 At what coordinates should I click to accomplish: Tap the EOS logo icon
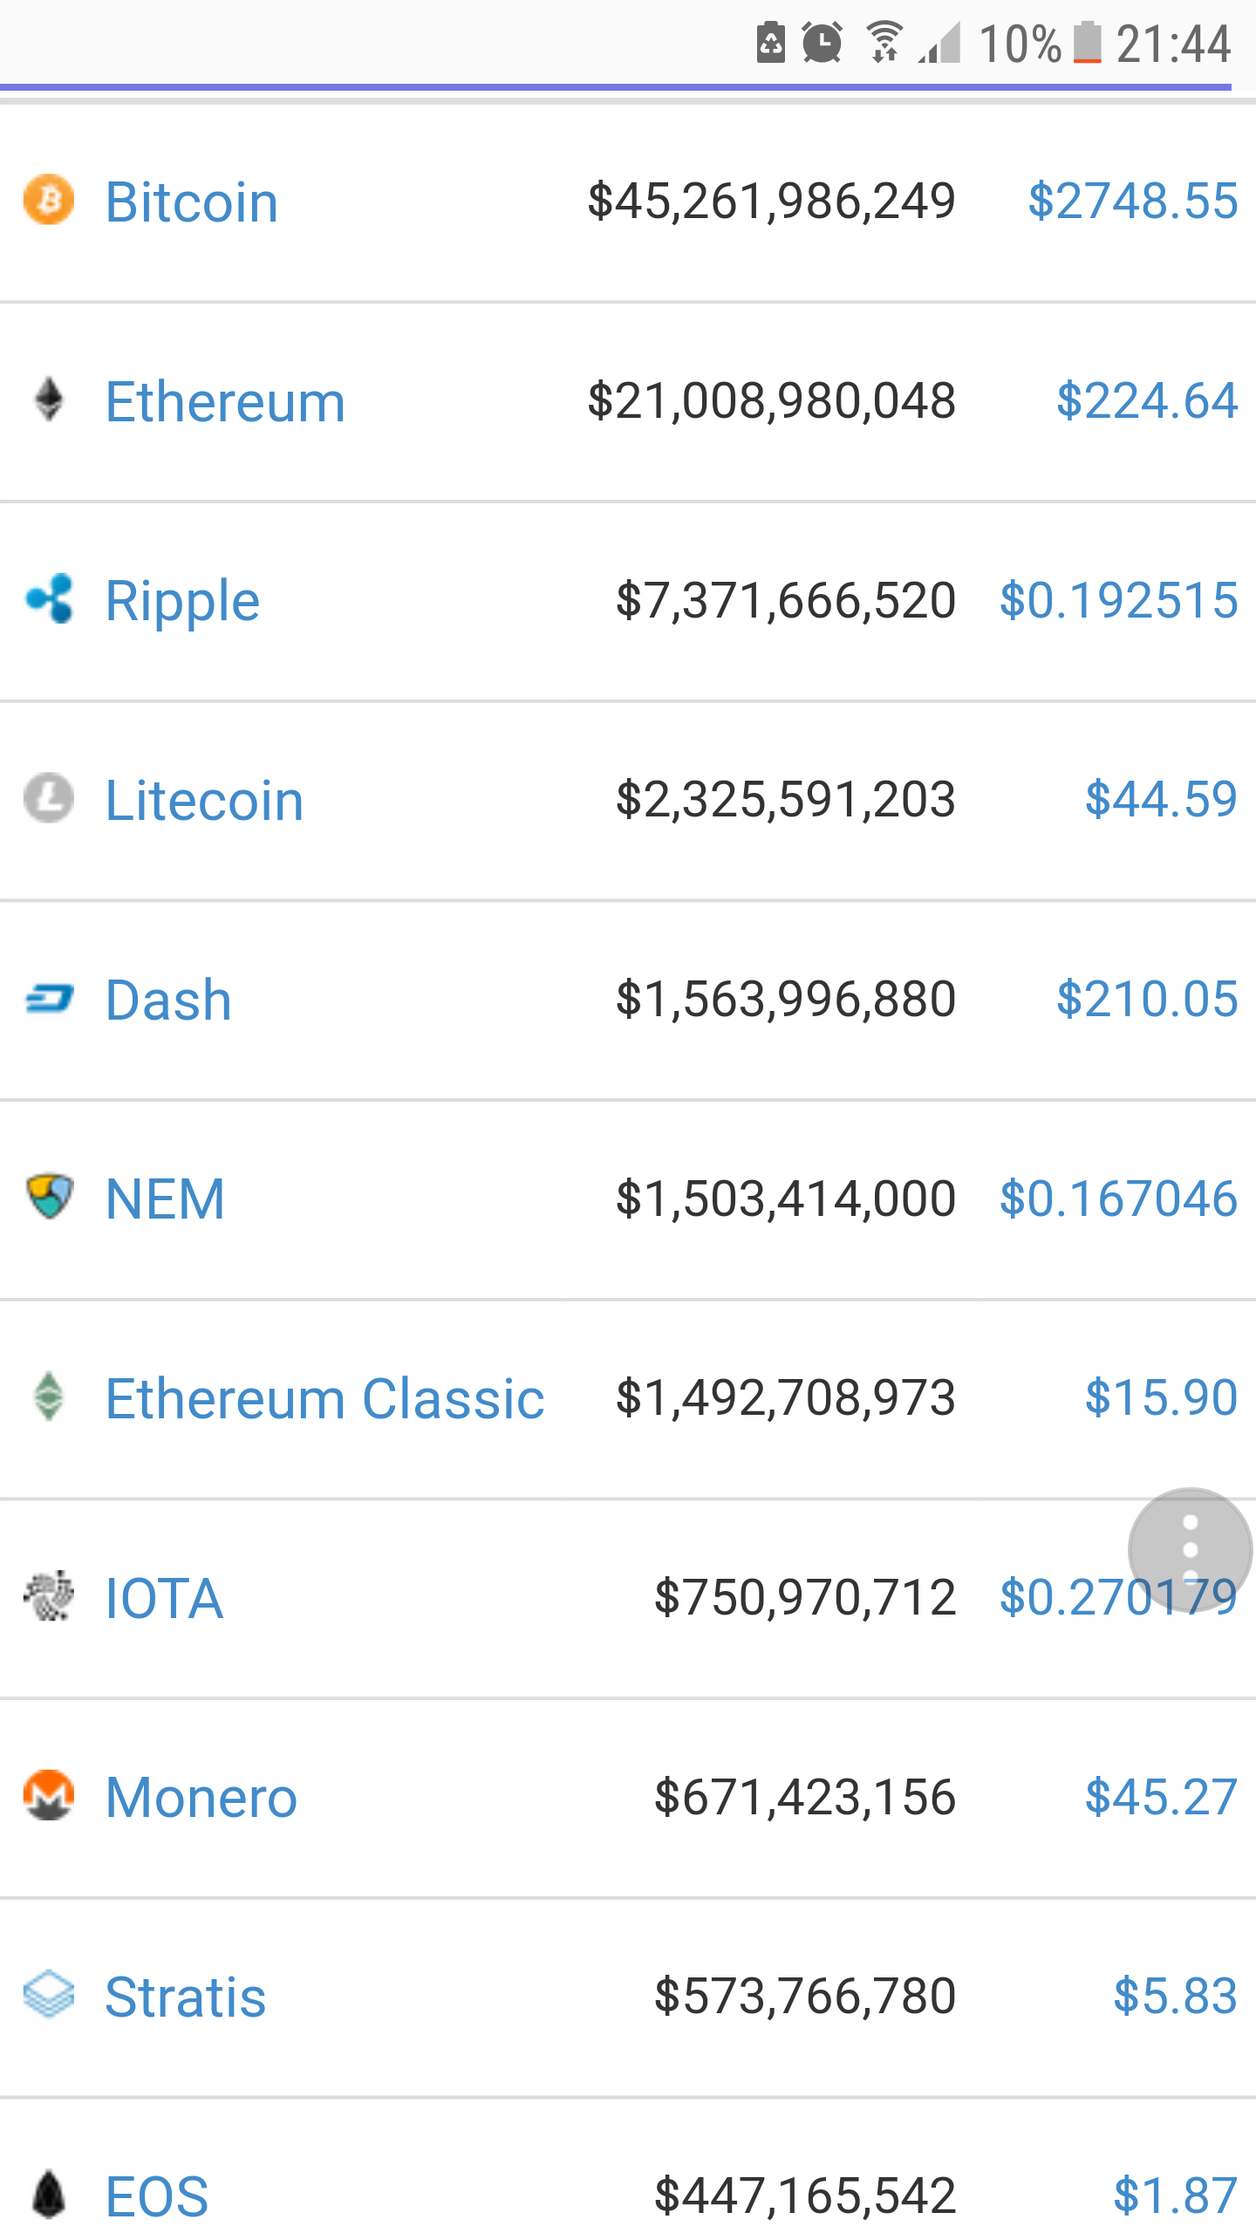tap(49, 2194)
